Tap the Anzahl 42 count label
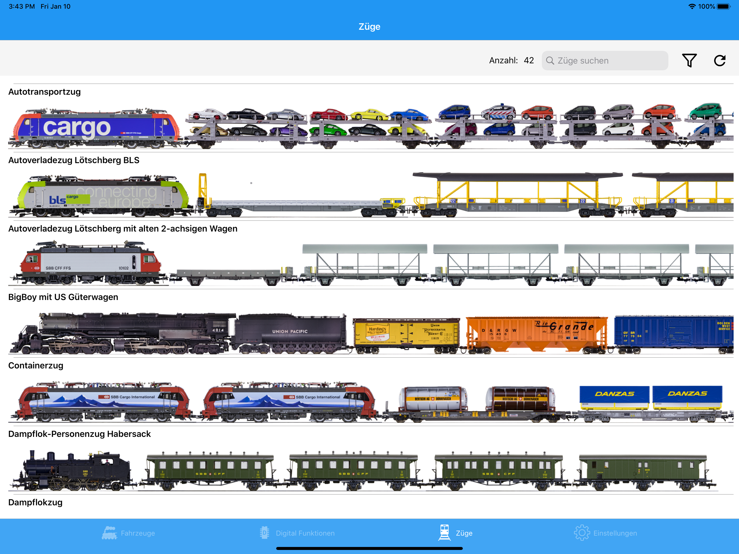The image size is (739, 554). pyautogui.click(x=512, y=61)
